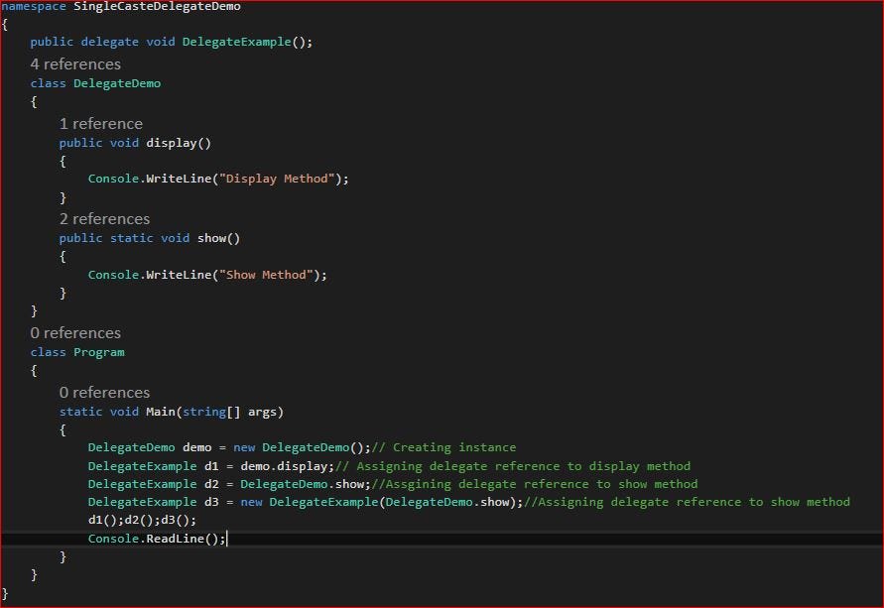
Task: Select the DelegateExample delegate declaration
Action: (179, 41)
